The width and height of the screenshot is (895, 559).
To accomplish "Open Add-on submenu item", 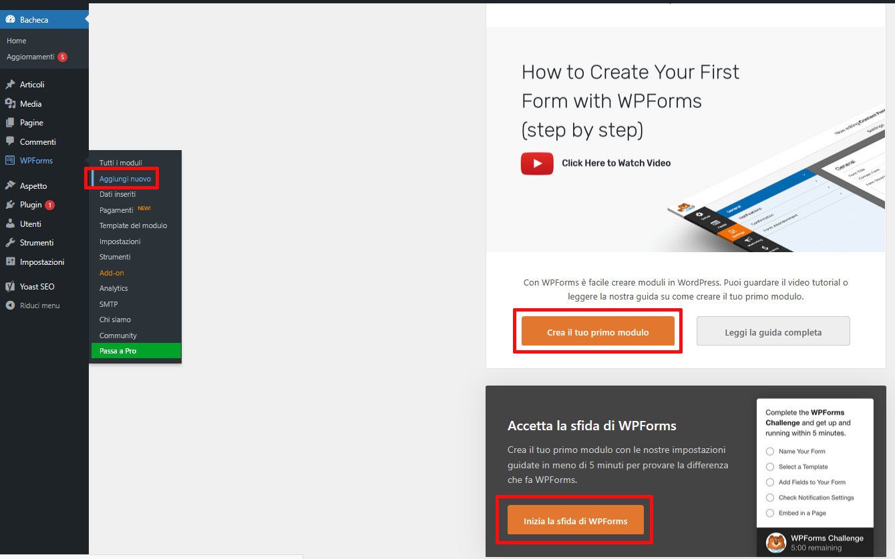I will point(112,273).
